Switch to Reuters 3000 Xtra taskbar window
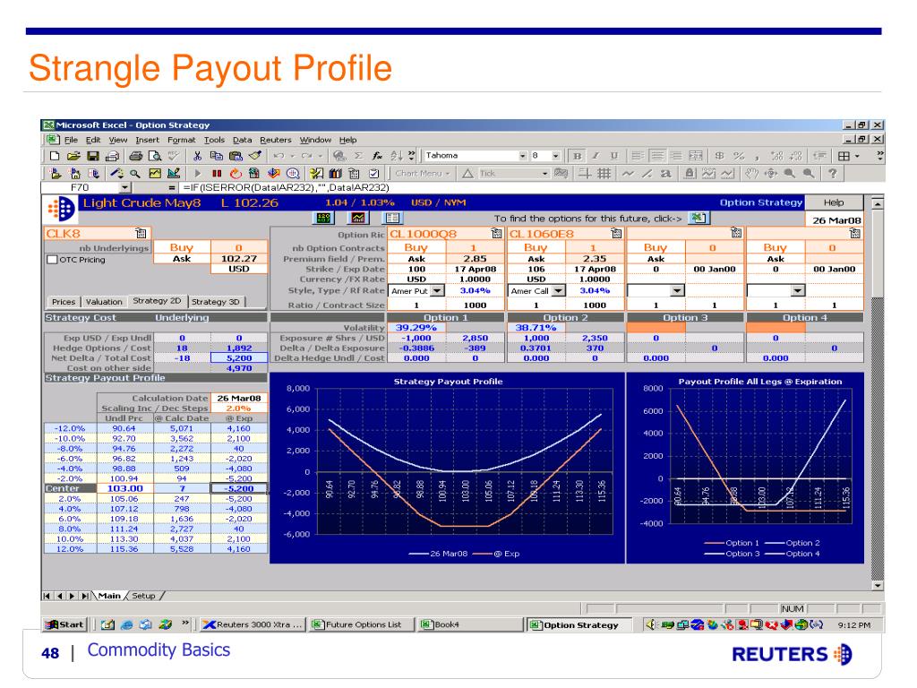 point(253,624)
